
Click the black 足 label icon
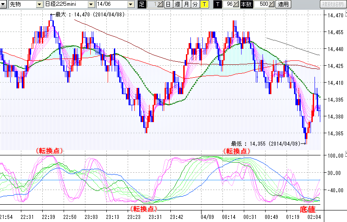coord(142,4)
